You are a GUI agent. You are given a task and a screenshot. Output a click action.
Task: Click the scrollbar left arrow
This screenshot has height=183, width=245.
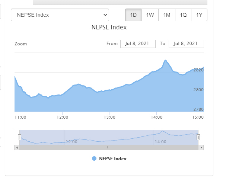(17, 148)
